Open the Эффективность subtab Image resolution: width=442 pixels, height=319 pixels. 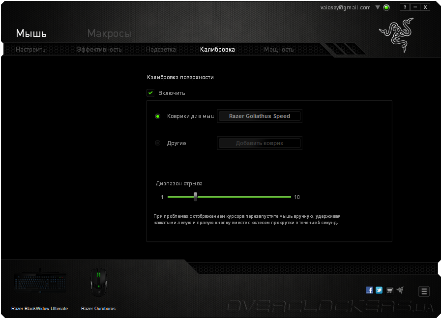pyautogui.click(x=99, y=49)
